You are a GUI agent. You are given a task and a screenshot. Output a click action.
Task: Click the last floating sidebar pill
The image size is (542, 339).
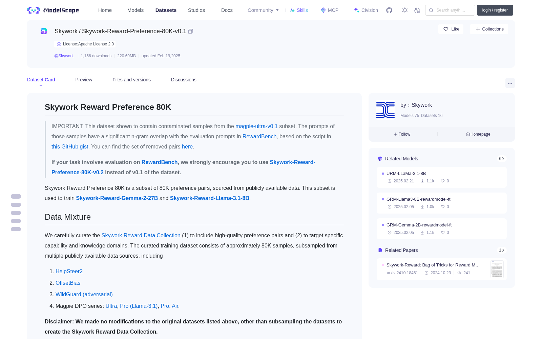16,229
